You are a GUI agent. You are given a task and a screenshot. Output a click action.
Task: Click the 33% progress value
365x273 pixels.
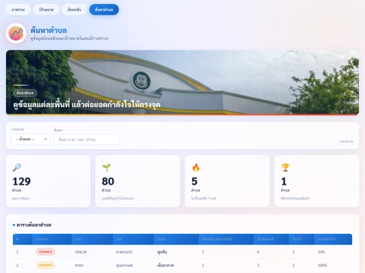[321, 252]
